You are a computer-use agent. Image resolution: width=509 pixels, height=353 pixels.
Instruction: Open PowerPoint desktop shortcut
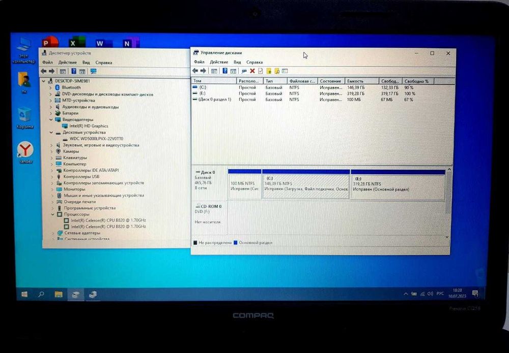[x=50, y=43]
